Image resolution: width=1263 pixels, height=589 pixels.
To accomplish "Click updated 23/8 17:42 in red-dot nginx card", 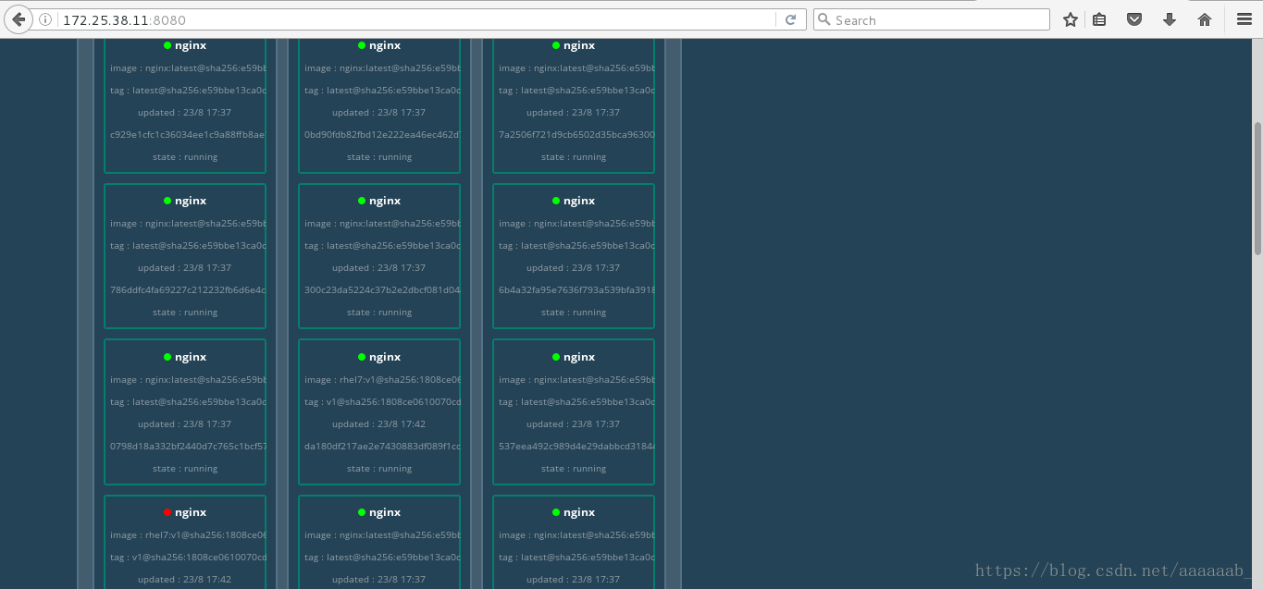I will pos(184,580).
